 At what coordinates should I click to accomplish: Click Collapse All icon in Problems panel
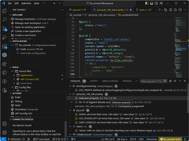[170, 81]
